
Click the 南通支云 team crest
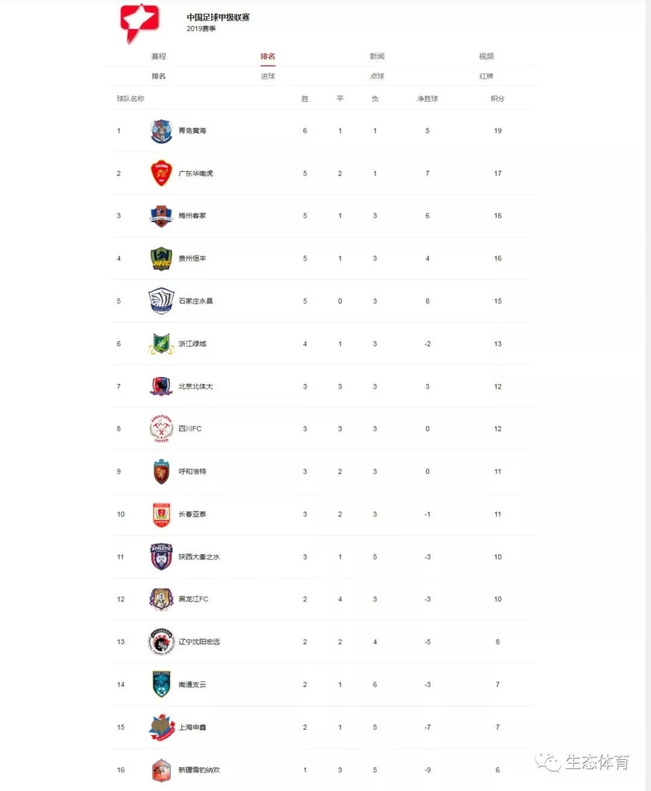pyautogui.click(x=162, y=684)
